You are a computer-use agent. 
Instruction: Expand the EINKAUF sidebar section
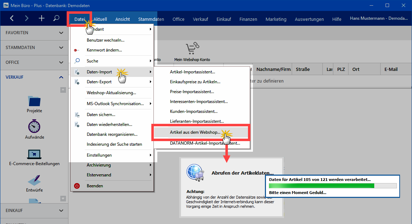pos(34,211)
